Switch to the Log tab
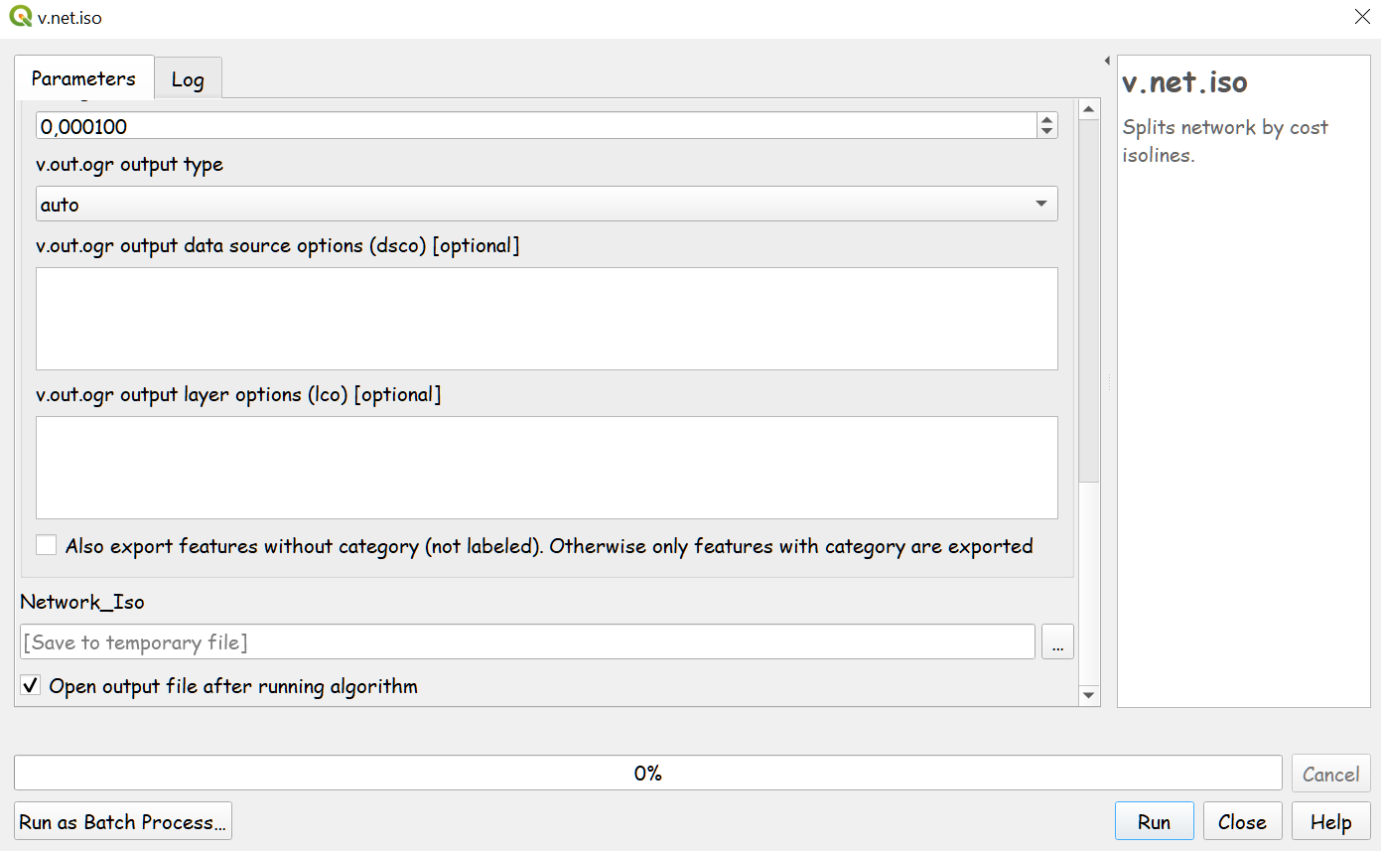This screenshot has width=1381, height=851. [188, 79]
